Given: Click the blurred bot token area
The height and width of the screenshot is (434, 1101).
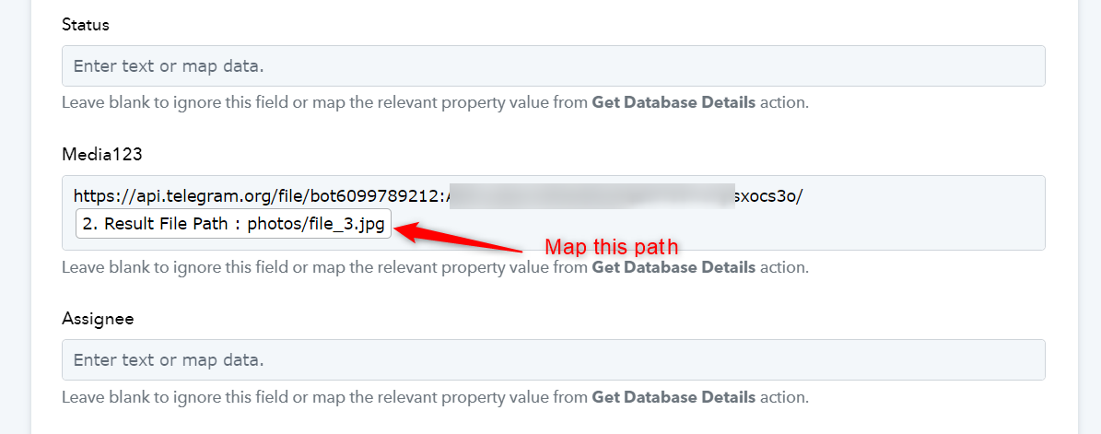Looking at the screenshot, I should pyautogui.click(x=590, y=196).
